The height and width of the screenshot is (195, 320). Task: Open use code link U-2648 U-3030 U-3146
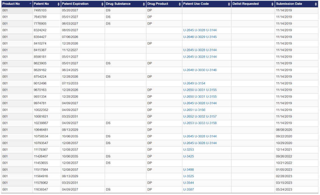click(x=200, y=70)
